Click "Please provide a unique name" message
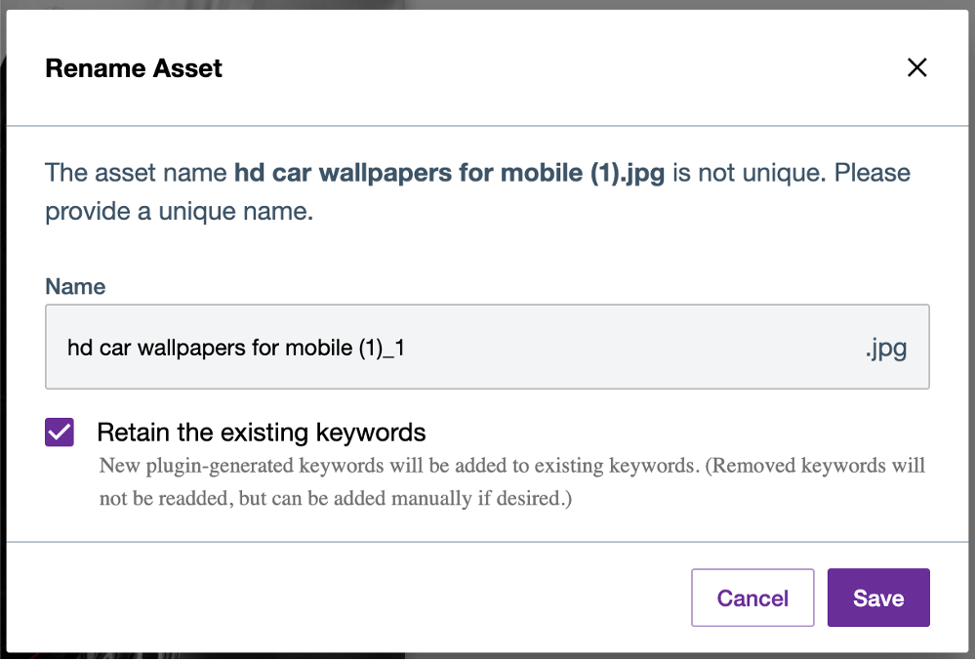975x661 pixels. 179,211
